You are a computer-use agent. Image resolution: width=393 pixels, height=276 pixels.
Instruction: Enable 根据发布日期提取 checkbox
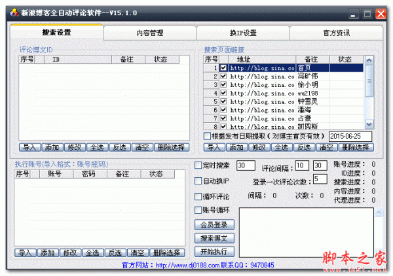[x=207, y=136]
